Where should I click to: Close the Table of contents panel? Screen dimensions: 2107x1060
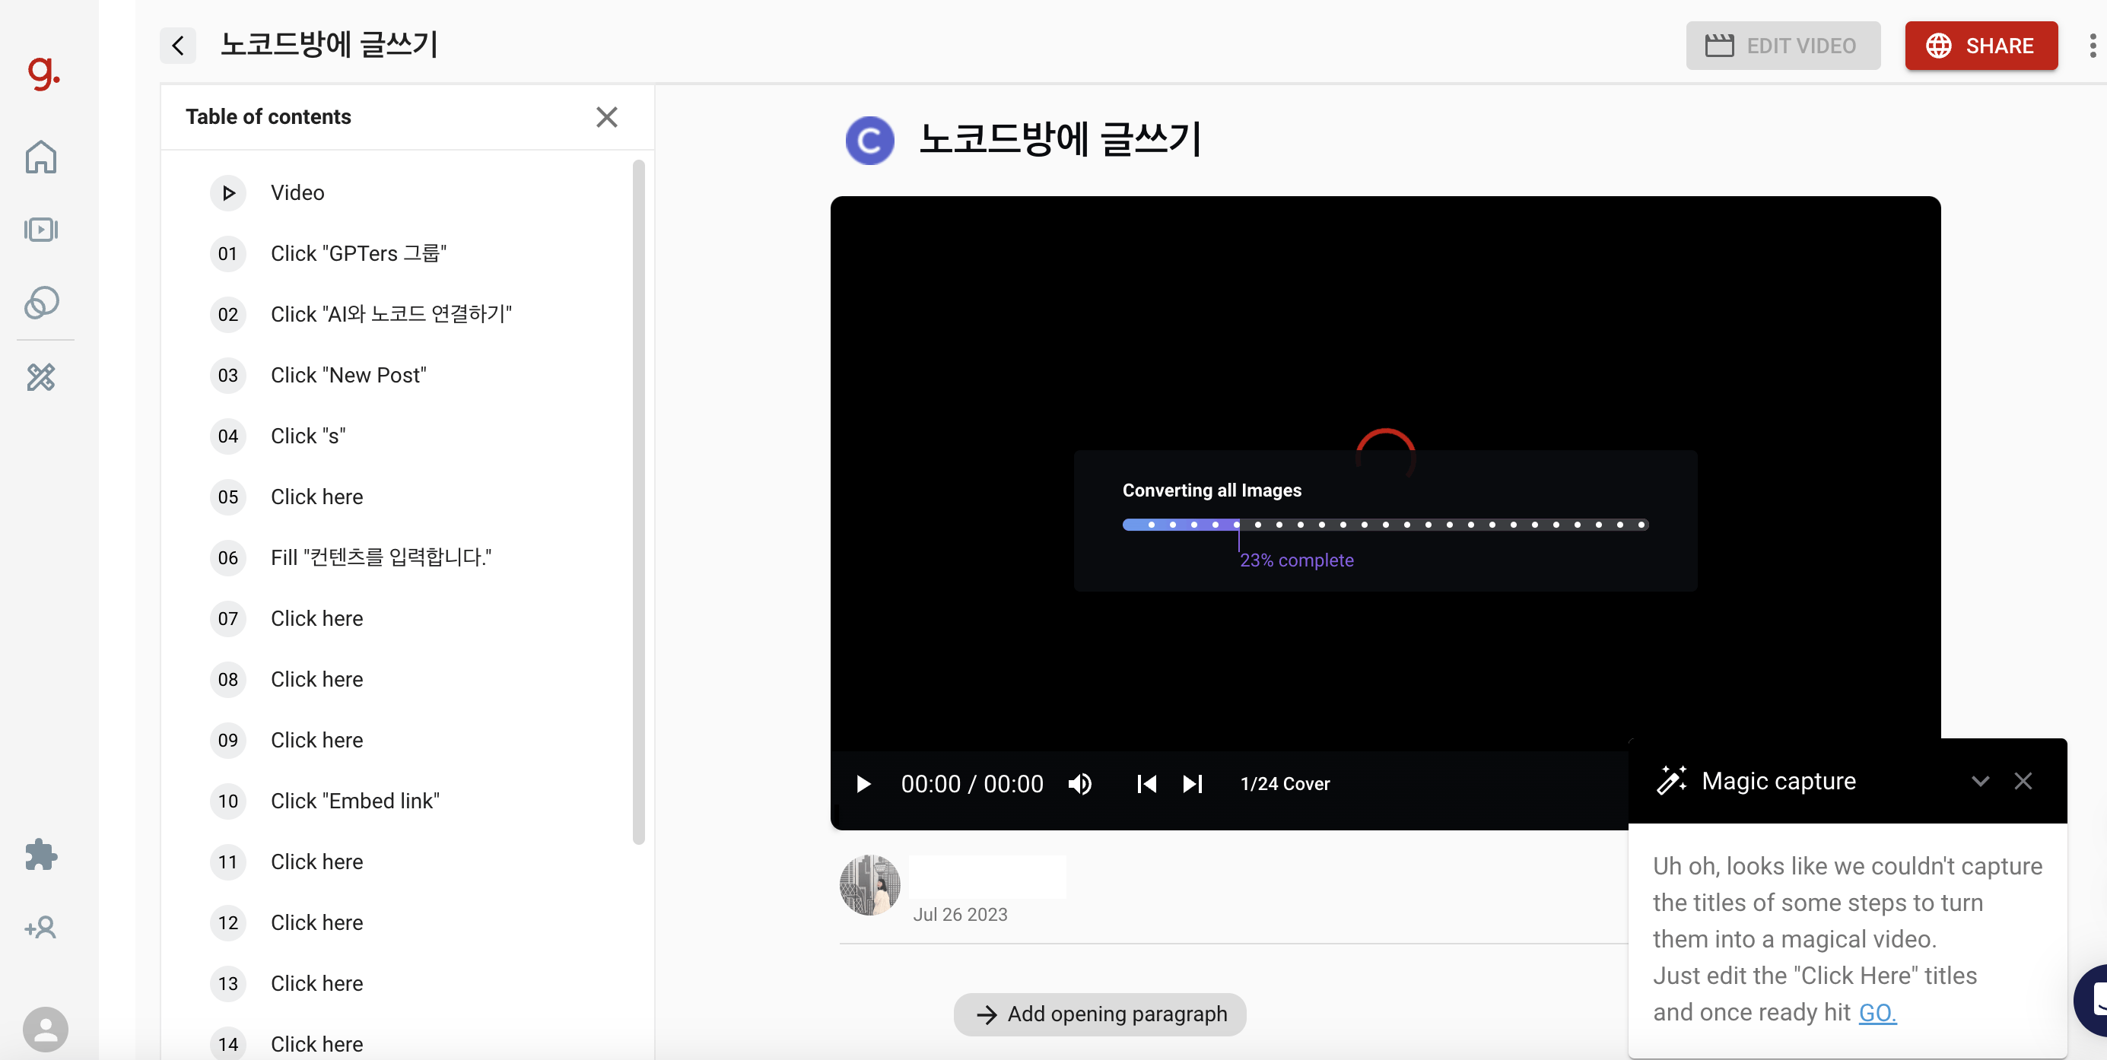[606, 117]
